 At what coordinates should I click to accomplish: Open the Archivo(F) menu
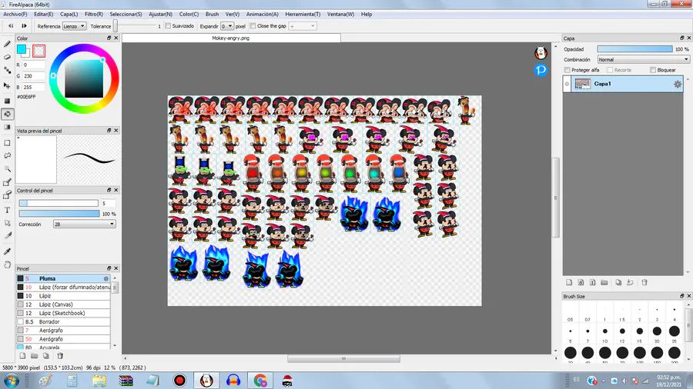(15, 14)
